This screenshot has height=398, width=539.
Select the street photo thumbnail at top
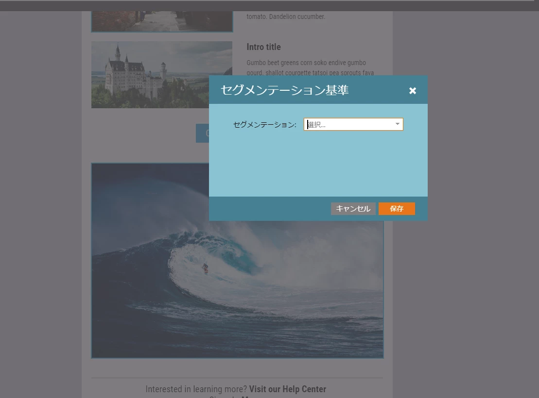(x=162, y=22)
